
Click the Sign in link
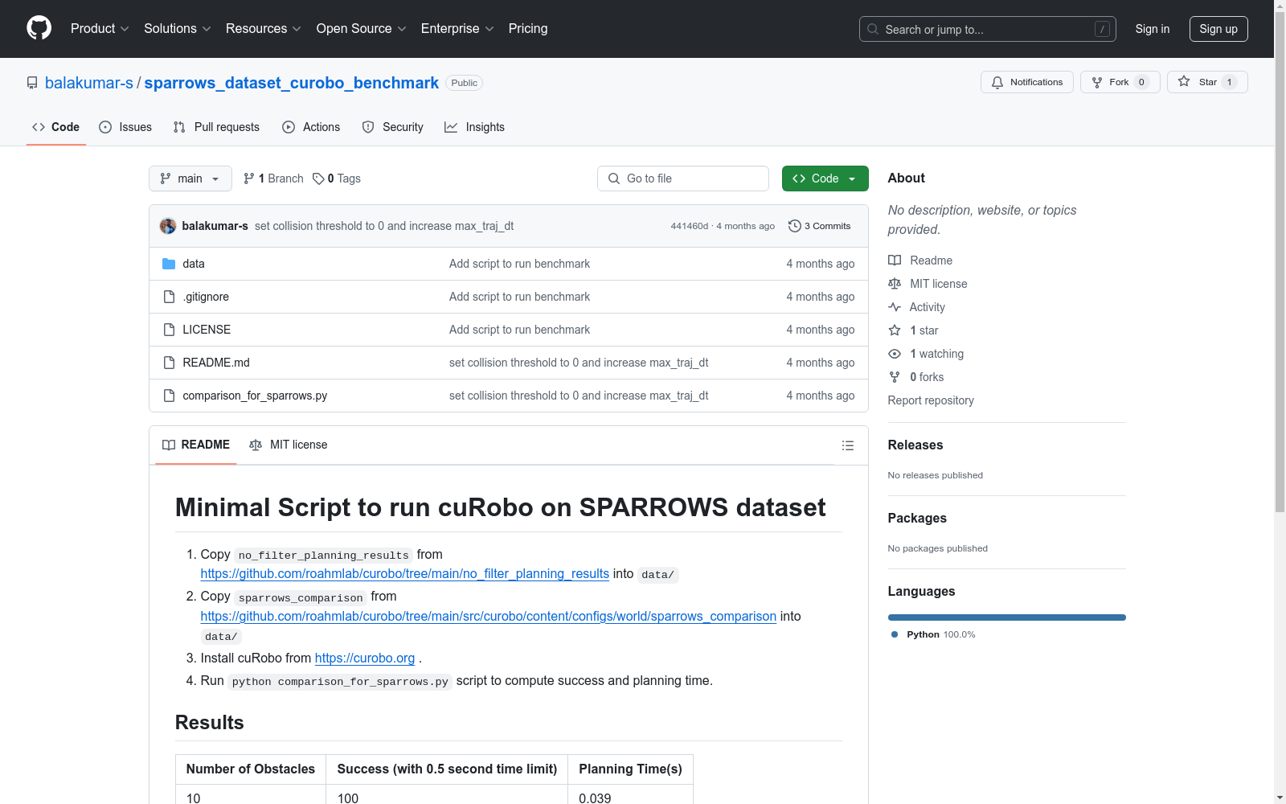(1153, 29)
